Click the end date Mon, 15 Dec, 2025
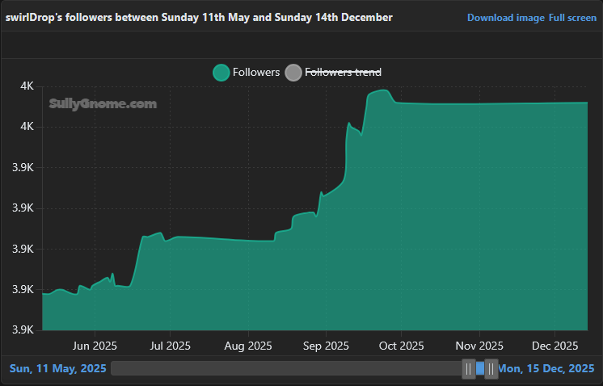This screenshot has width=603, height=386. (x=546, y=369)
